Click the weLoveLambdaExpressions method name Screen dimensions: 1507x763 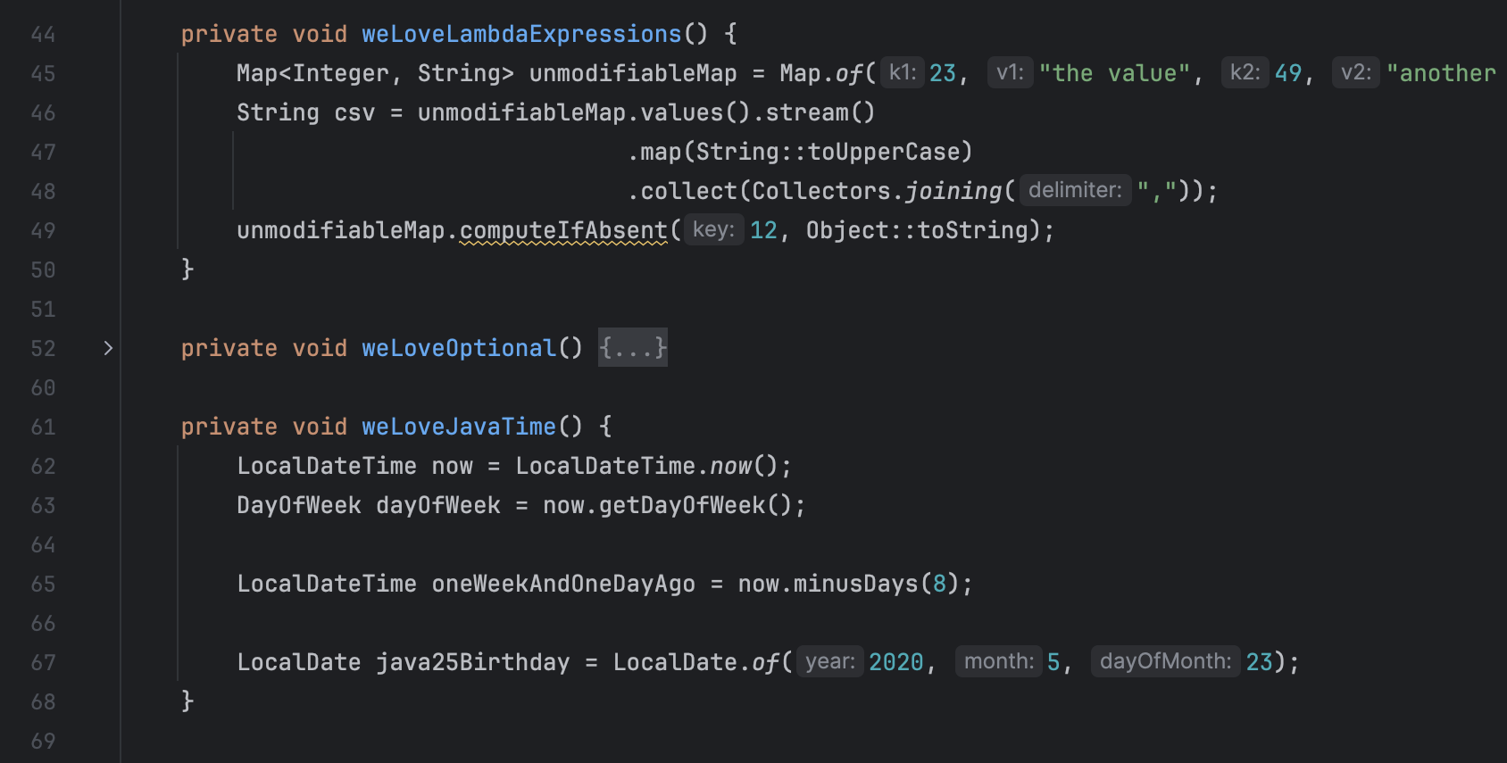[x=521, y=34]
